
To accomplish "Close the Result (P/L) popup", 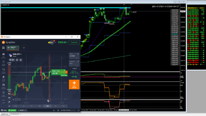I will [64, 70].
